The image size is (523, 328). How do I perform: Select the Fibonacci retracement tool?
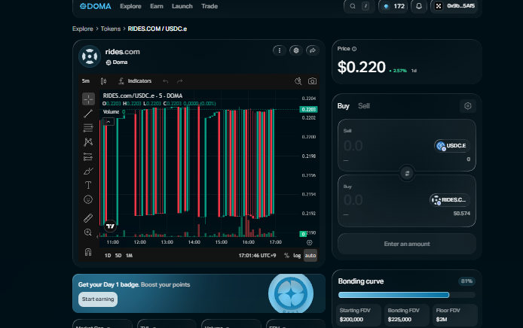pyautogui.click(x=88, y=128)
